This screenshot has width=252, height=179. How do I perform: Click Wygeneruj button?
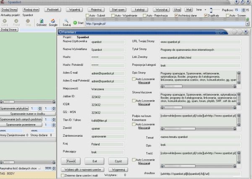tap(118, 169)
